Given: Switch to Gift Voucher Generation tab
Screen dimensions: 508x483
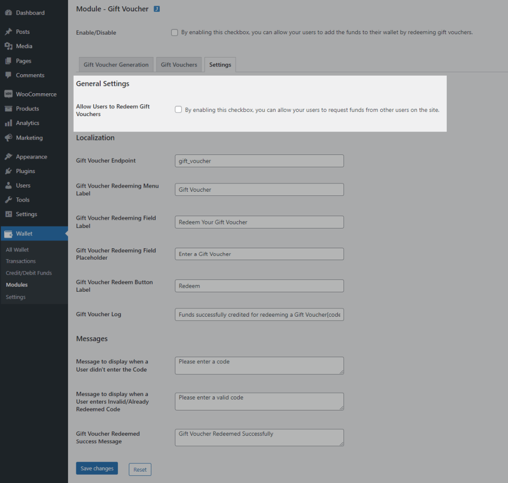Looking at the screenshot, I should (x=116, y=65).
